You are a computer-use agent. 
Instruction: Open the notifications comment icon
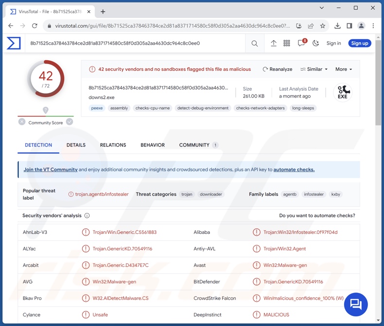pos(301,43)
